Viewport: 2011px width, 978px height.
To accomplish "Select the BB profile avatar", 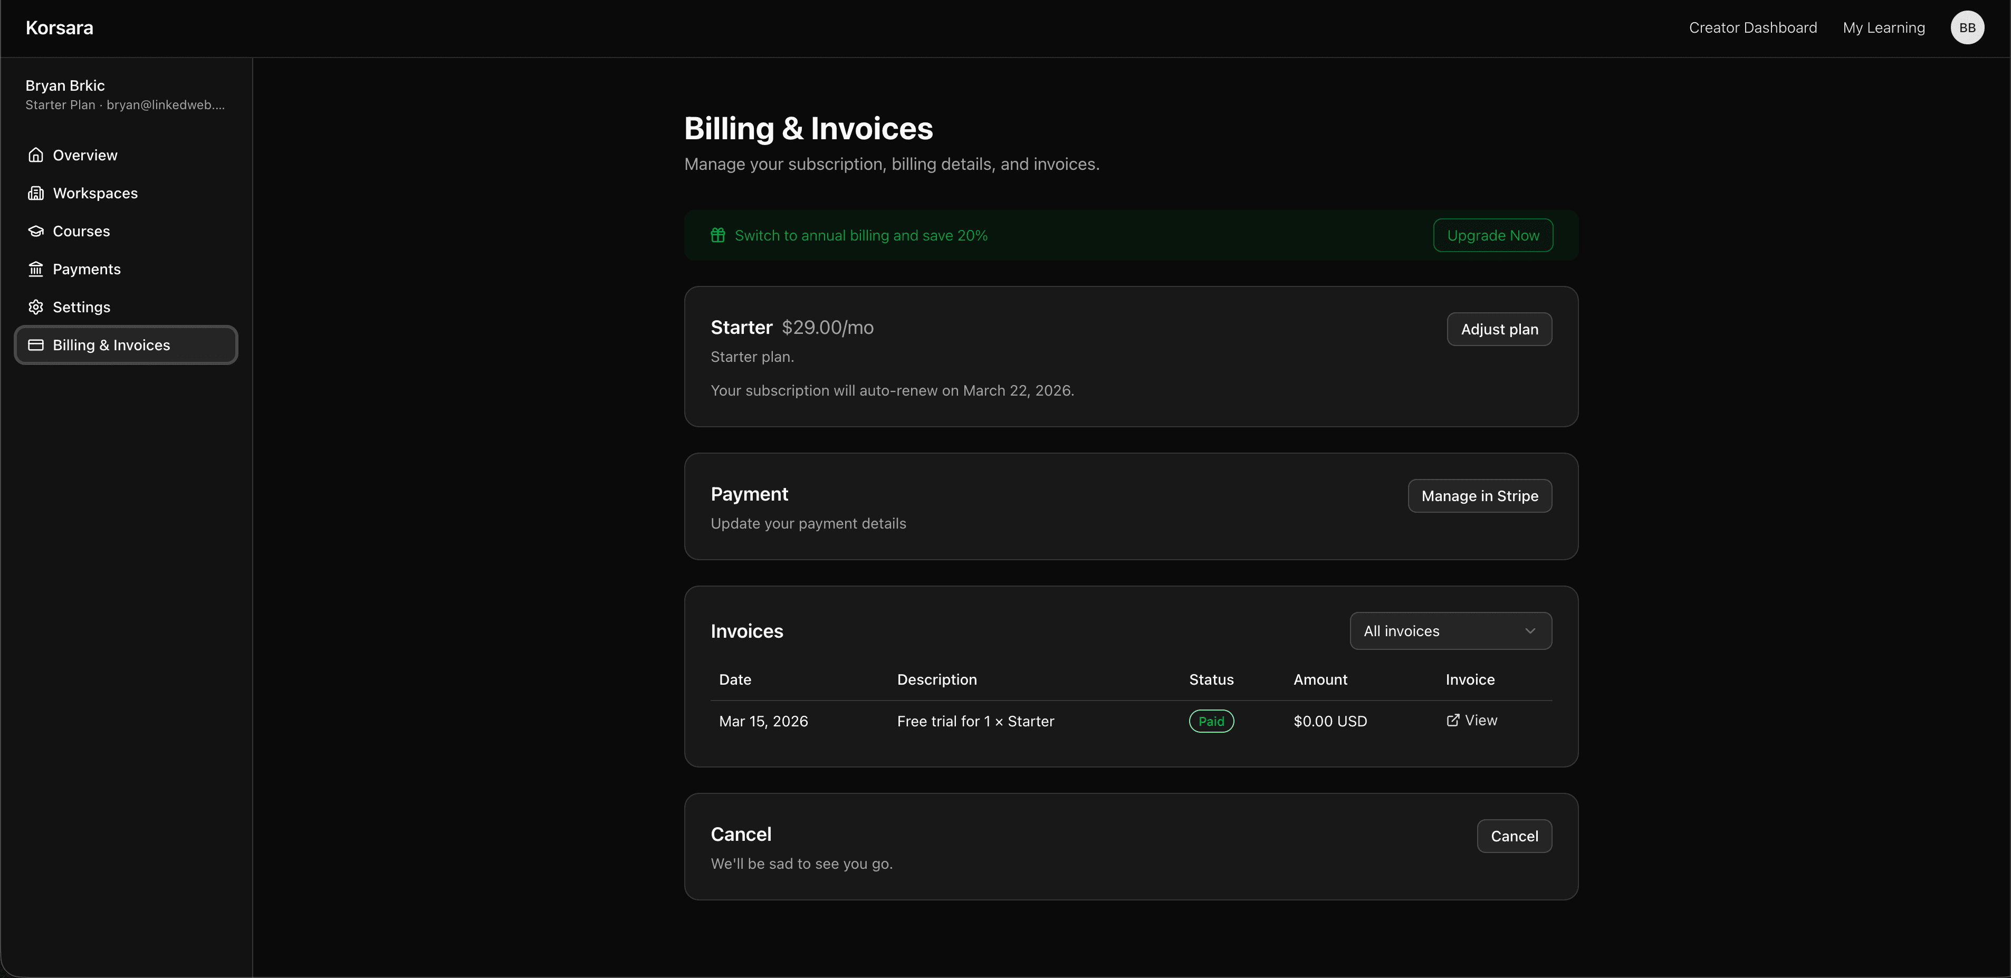I will pos(1967,27).
